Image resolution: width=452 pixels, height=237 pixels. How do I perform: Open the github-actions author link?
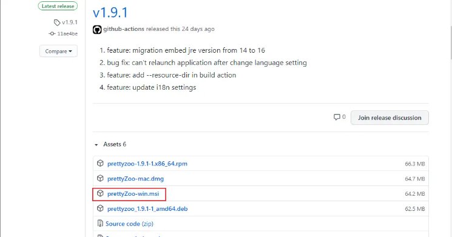click(x=124, y=29)
